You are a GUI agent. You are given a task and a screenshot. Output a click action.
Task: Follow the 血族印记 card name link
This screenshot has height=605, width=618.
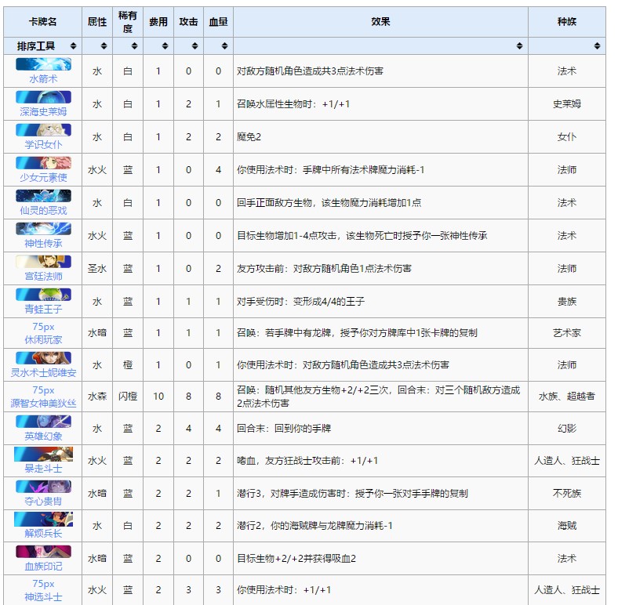coord(43,567)
